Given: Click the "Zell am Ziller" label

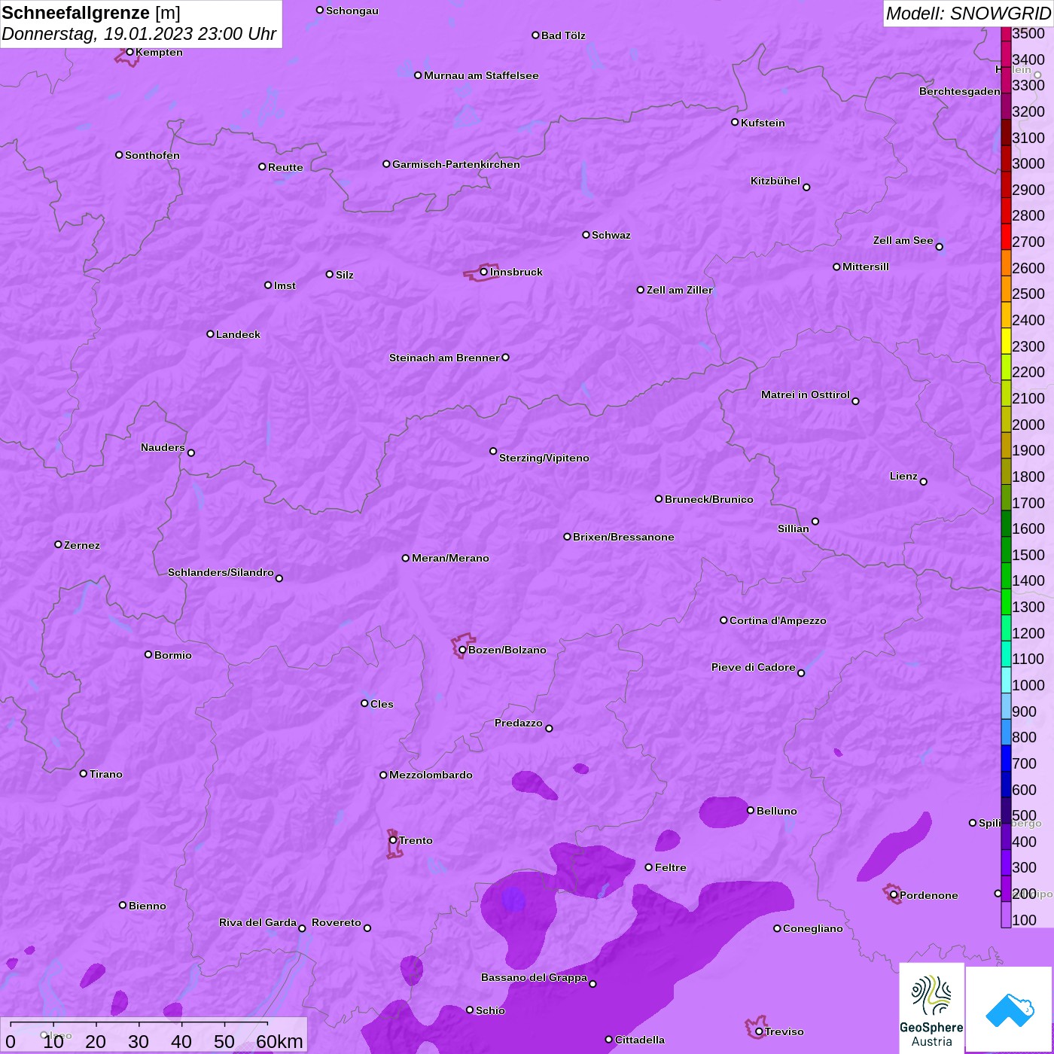Looking at the screenshot, I should (x=680, y=290).
